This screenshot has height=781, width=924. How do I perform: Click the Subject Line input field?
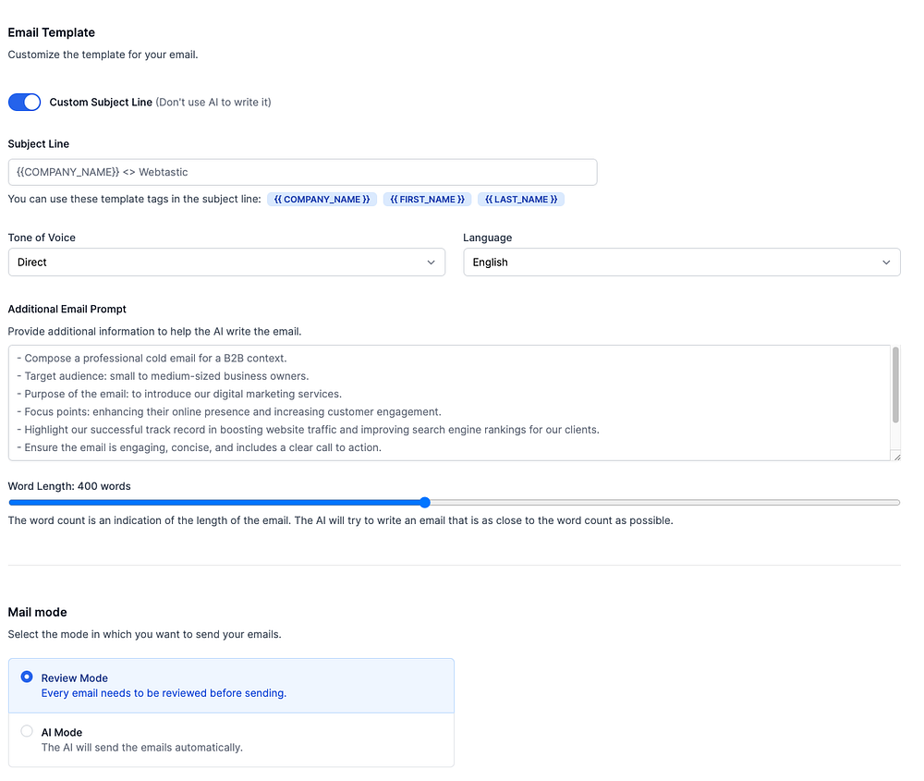[x=302, y=173]
